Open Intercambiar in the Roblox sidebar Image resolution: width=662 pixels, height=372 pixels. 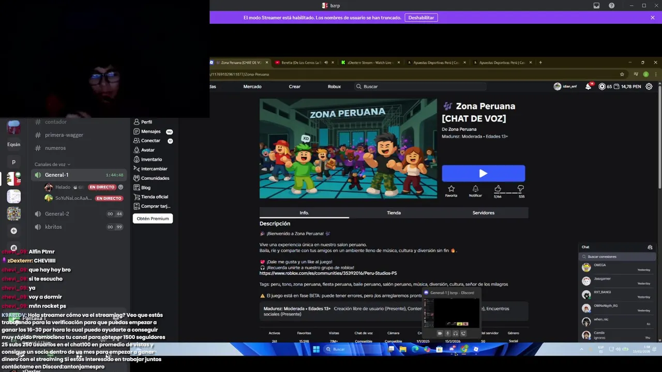pyautogui.click(x=150, y=168)
